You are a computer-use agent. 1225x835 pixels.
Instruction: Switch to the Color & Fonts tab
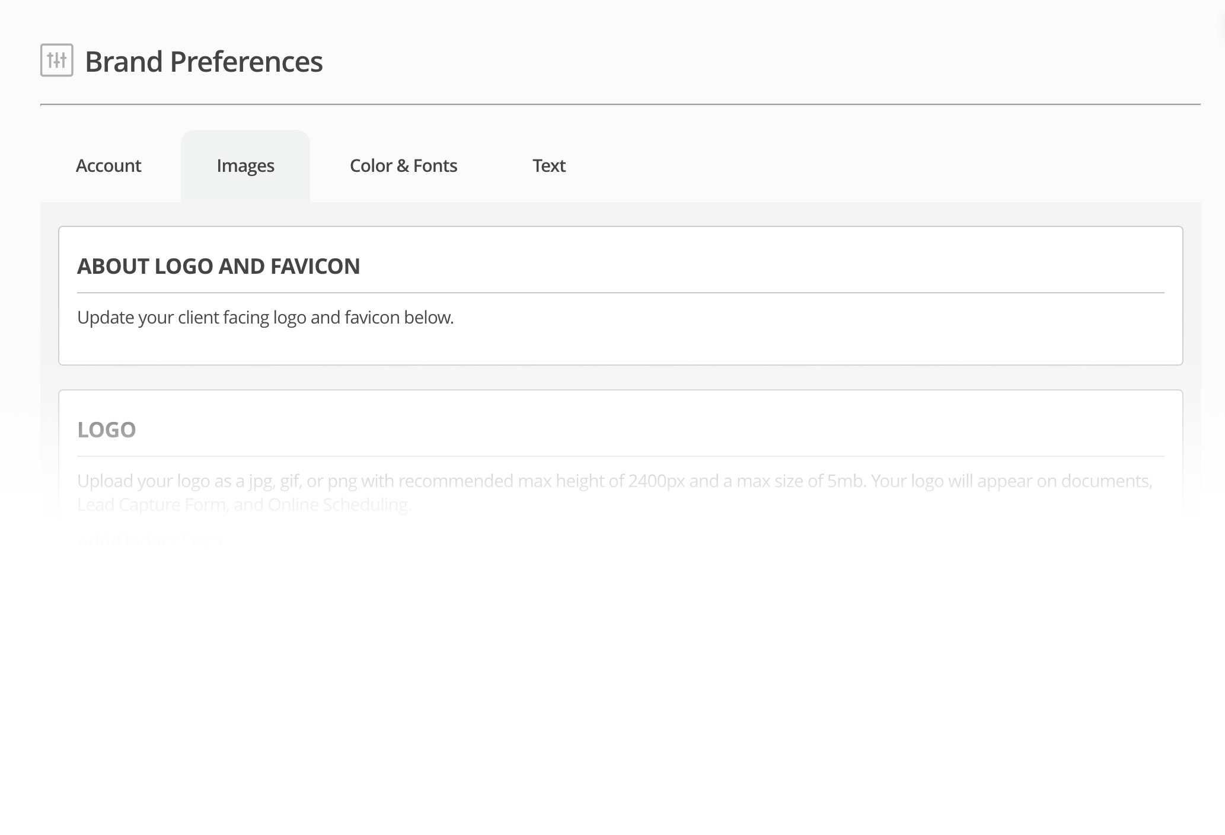tap(403, 166)
